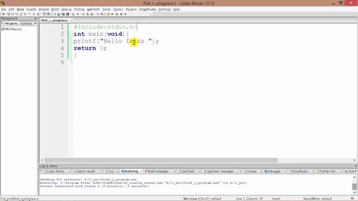
Task: Paste from clipboard toolbar icon
Action: click(x=92, y=14)
